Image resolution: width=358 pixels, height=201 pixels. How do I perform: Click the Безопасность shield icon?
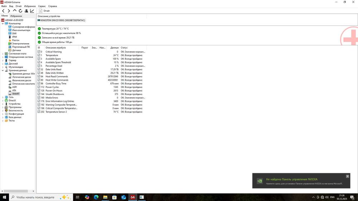(x=6, y=110)
